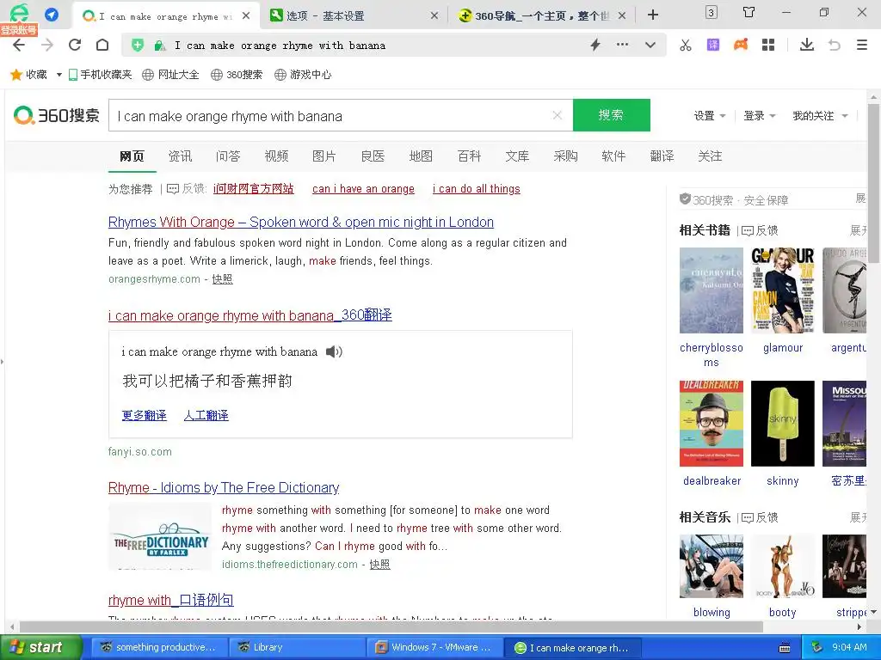Click the browser forward arrow
Image resolution: width=881 pixels, height=660 pixels.
pyautogui.click(x=47, y=45)
